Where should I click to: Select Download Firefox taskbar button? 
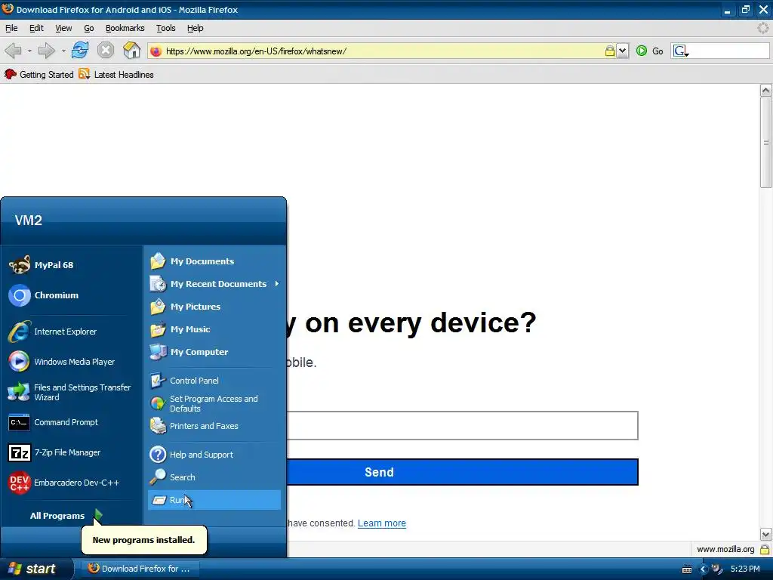tap(140, 569)
